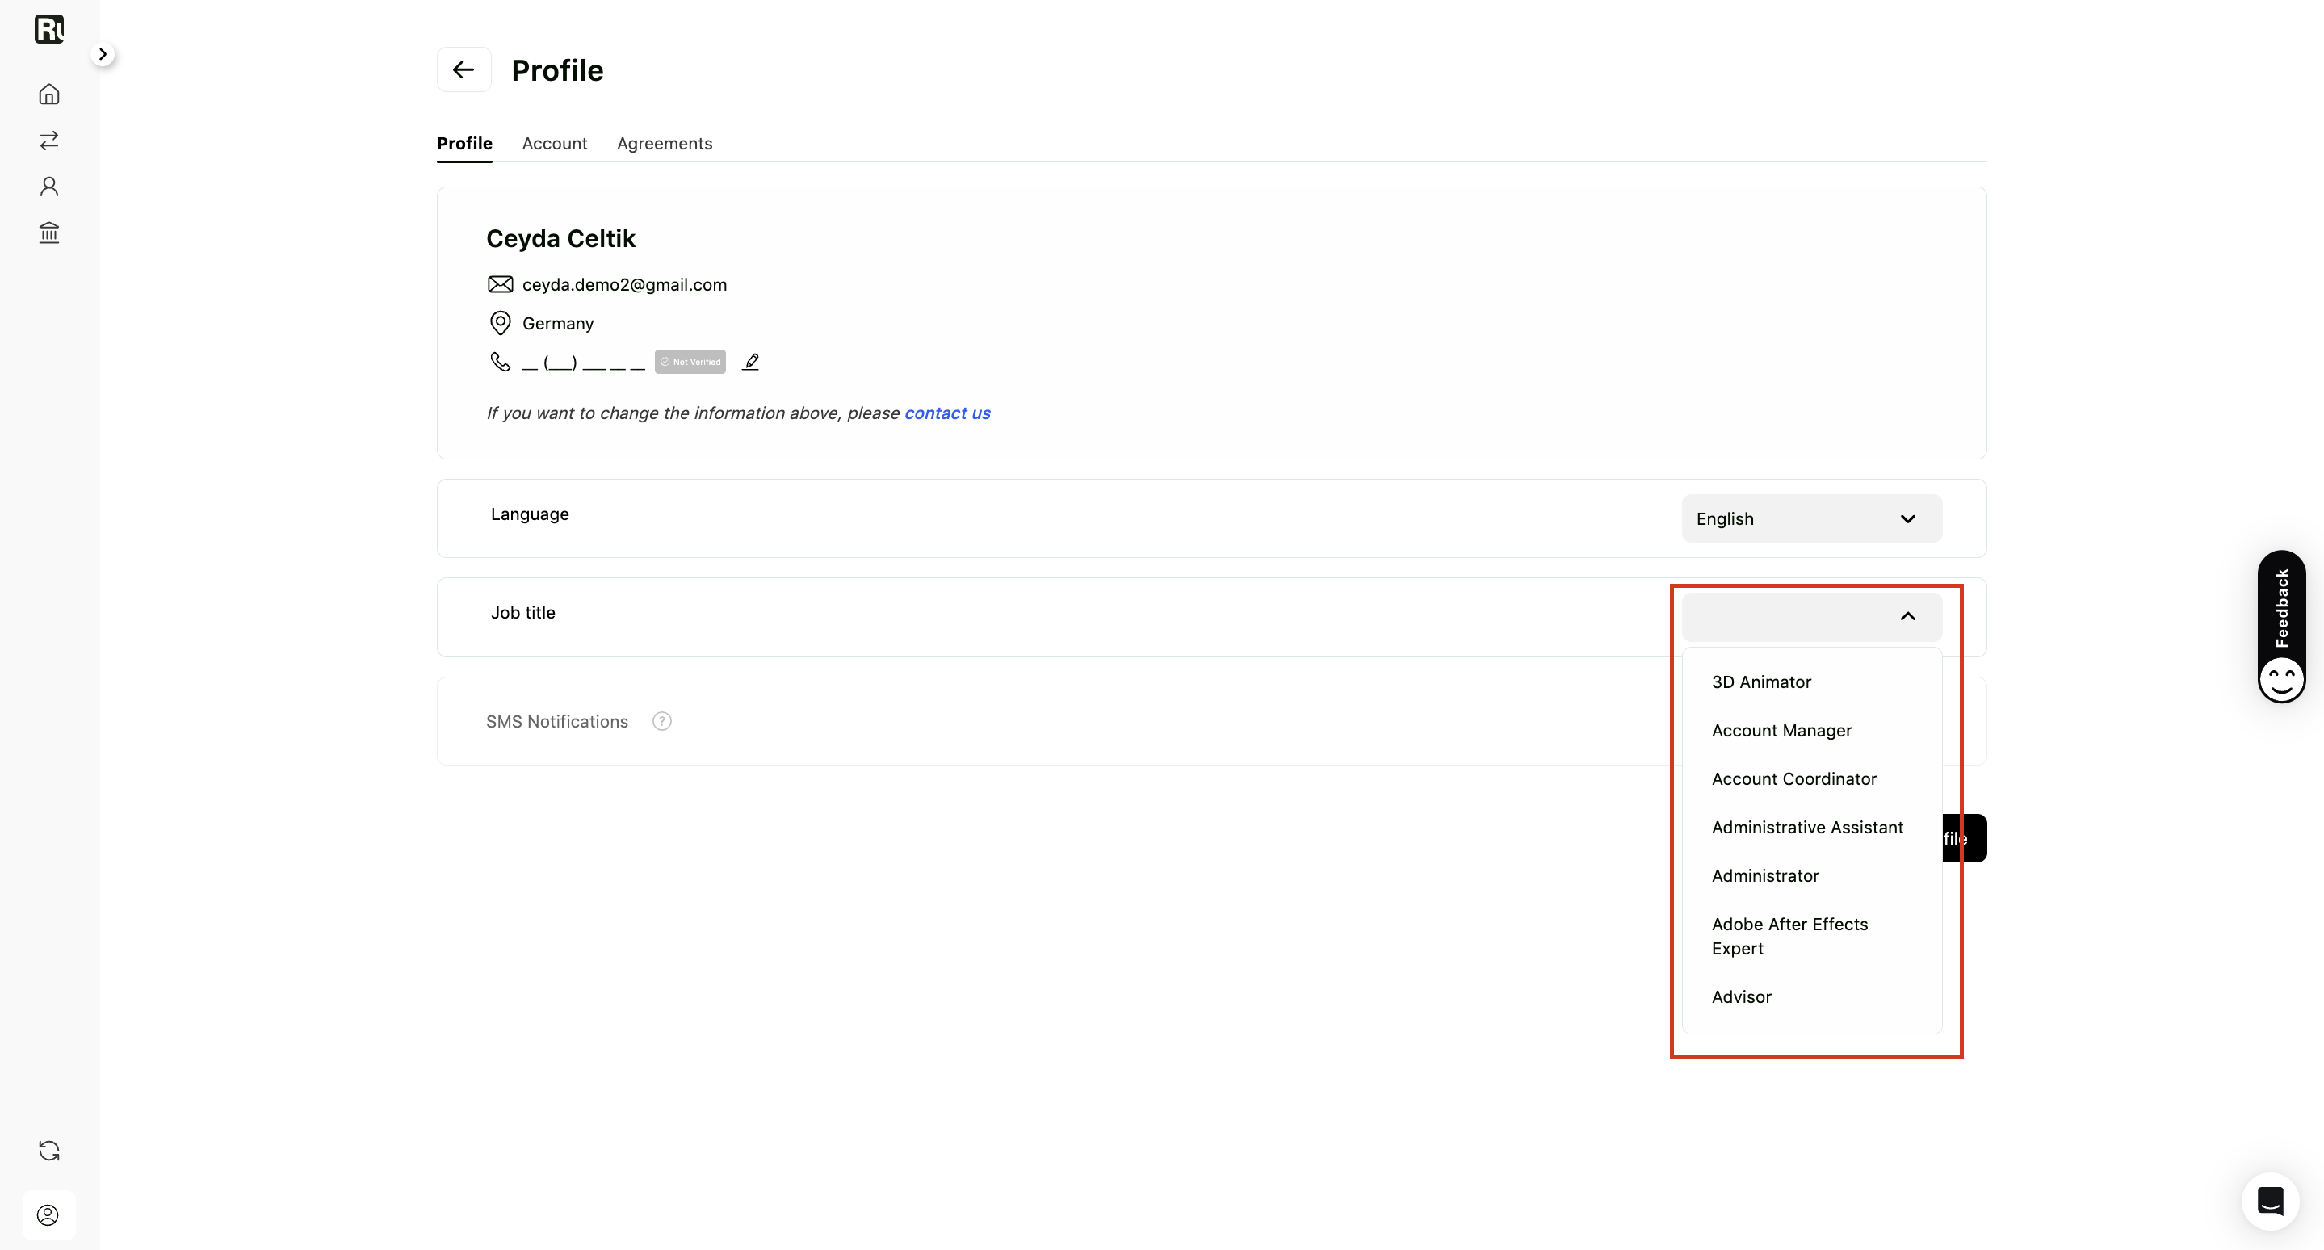The image size is (2324, 1250).
Task: Go back using the arrow button
Action: 464,69
